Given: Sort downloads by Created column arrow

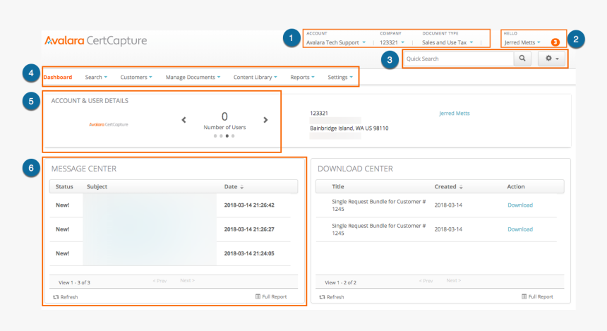Looking at the screenshot, I should 461,187.
